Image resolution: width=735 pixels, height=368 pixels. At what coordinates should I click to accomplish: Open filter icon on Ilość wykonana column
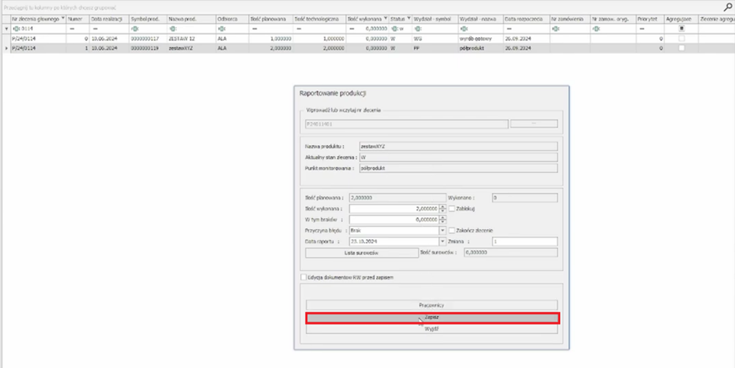point(384,17)
